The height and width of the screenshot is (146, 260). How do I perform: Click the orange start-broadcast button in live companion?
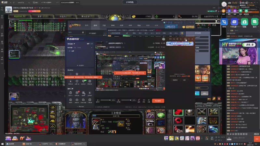click(x=158, y=101)
